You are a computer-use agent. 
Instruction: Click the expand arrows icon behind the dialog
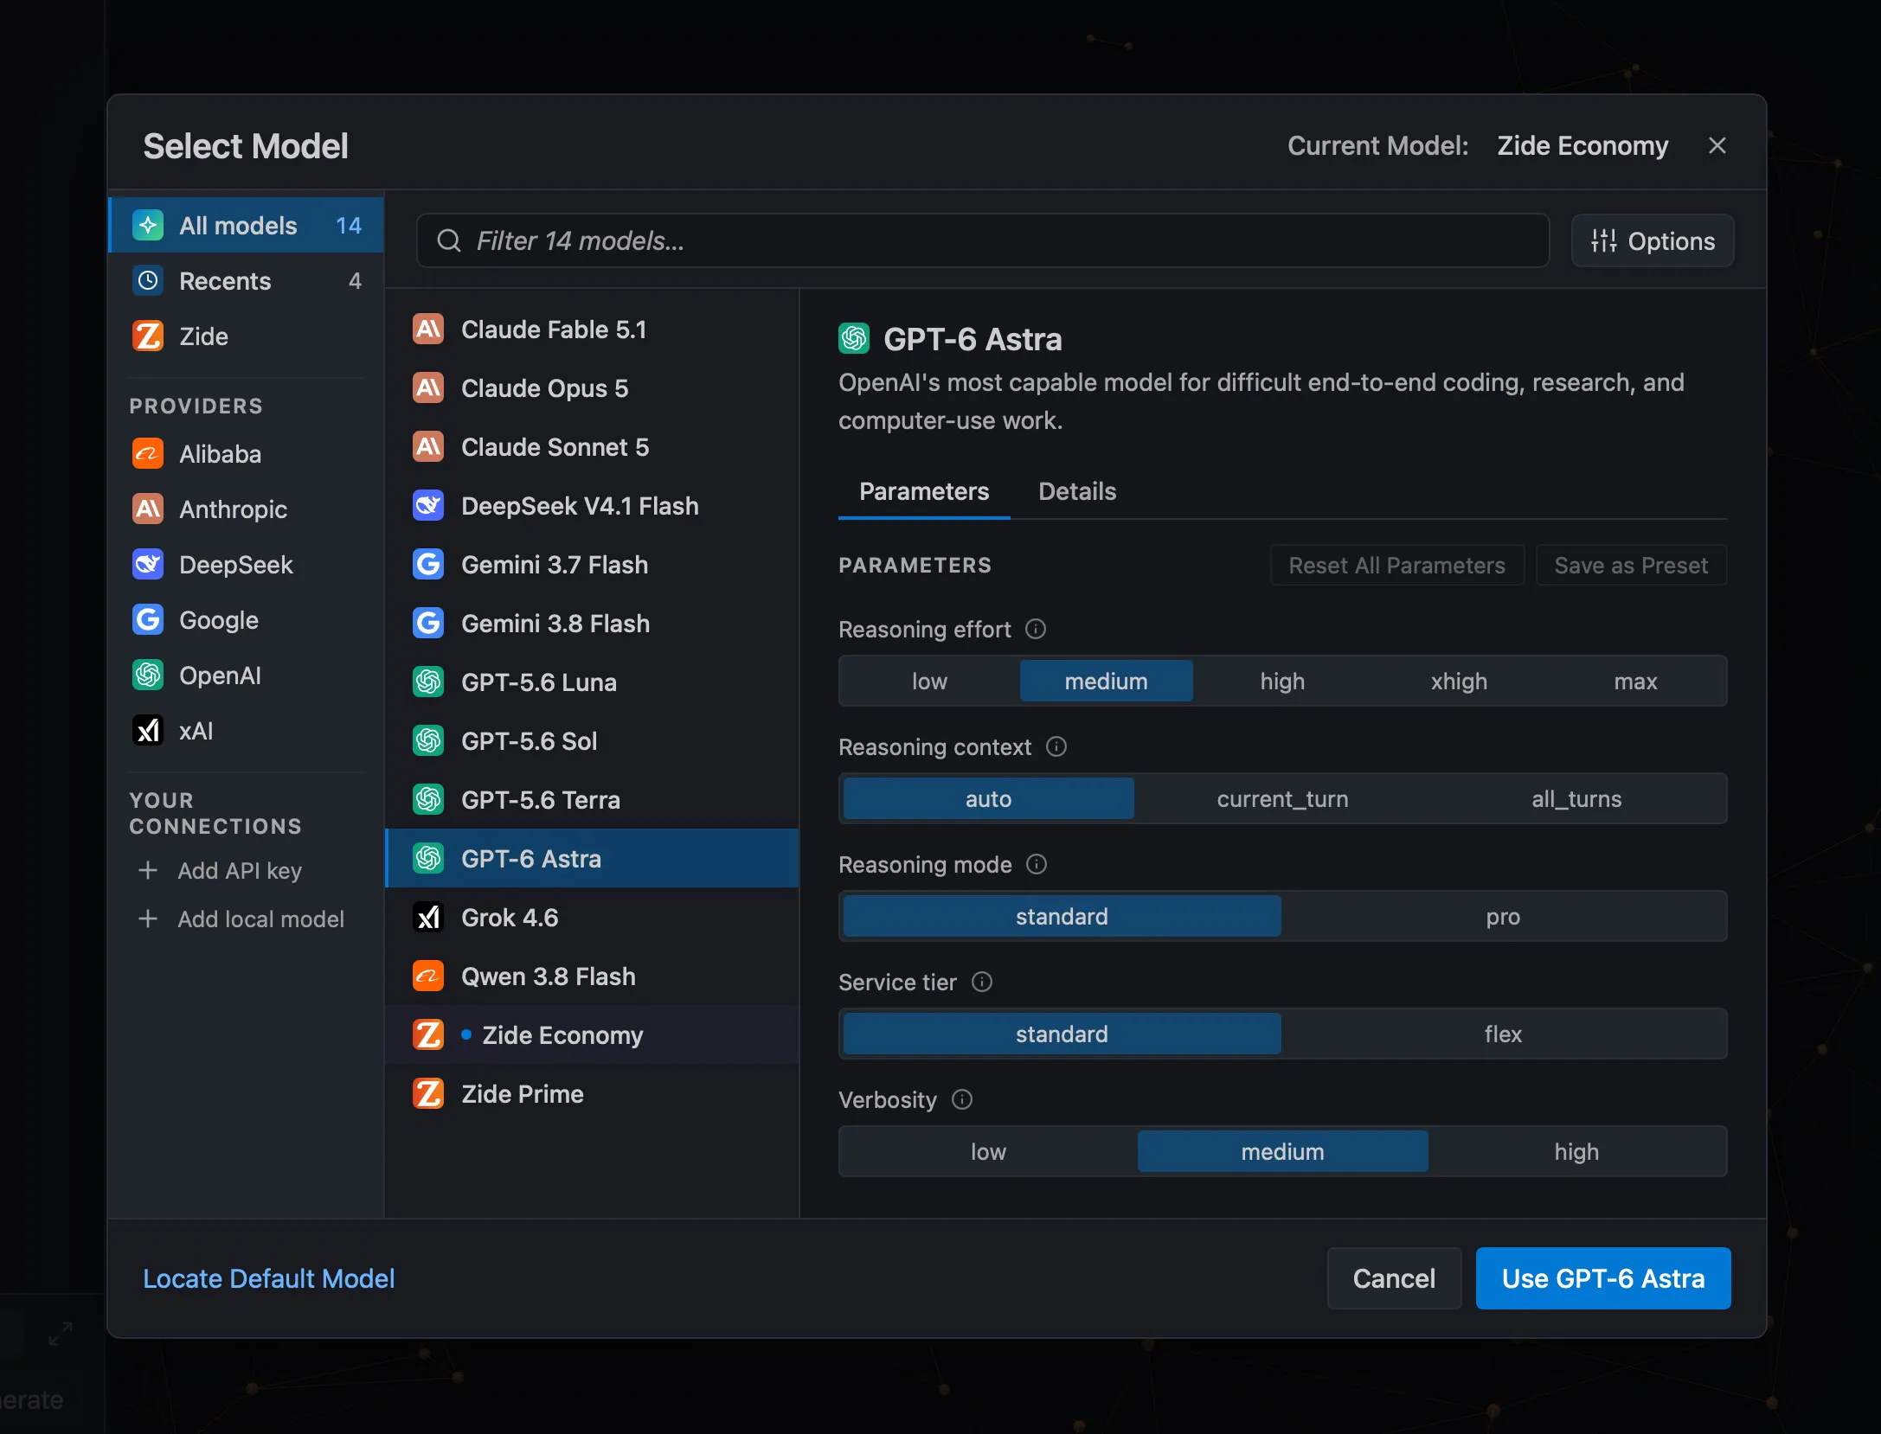point(61,1334)
